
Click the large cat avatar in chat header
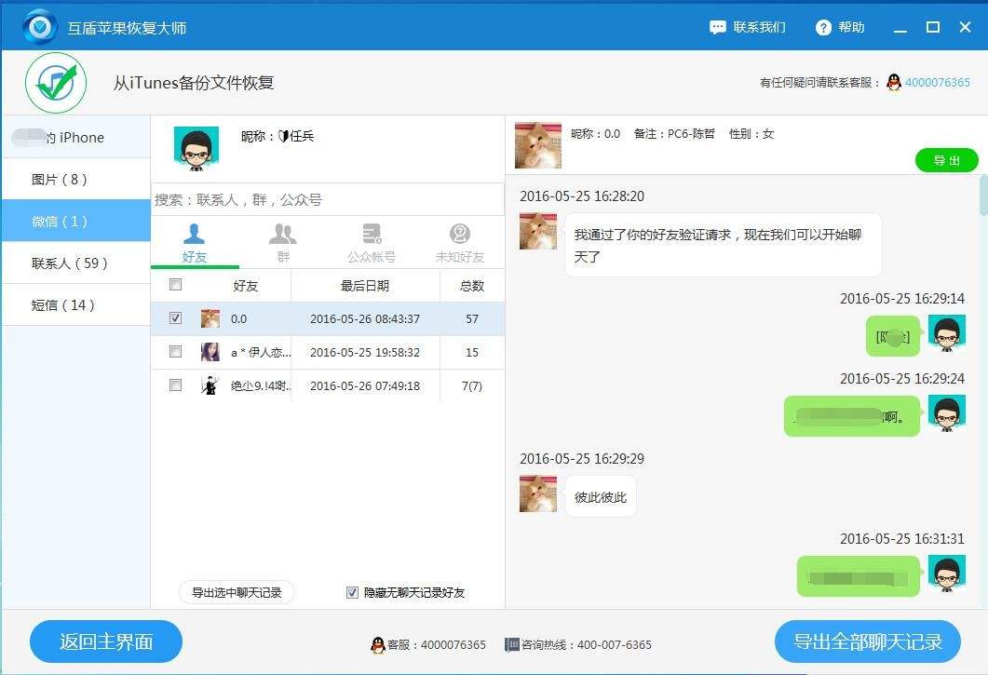pyautogui.click(x=538, y=145)
